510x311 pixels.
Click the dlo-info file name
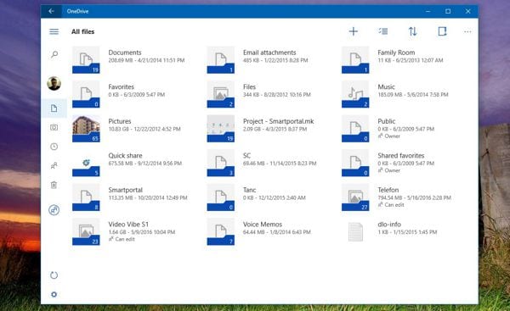(389, 225)
